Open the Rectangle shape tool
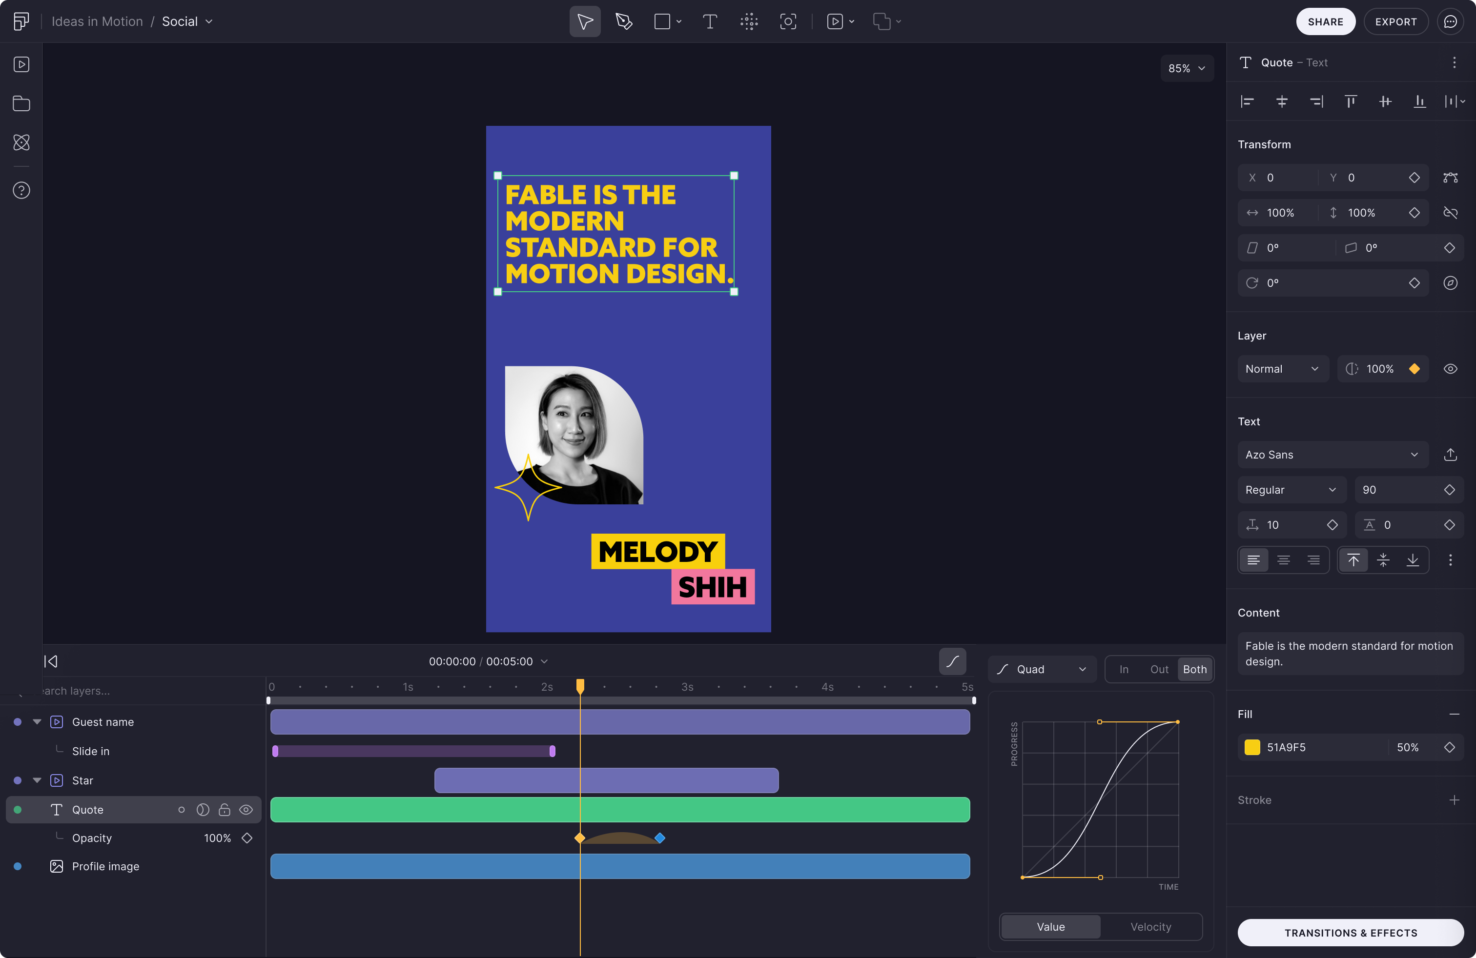The width and height of the screenshot is (1476, 958). pyautogui.click(x=664, y=21)
